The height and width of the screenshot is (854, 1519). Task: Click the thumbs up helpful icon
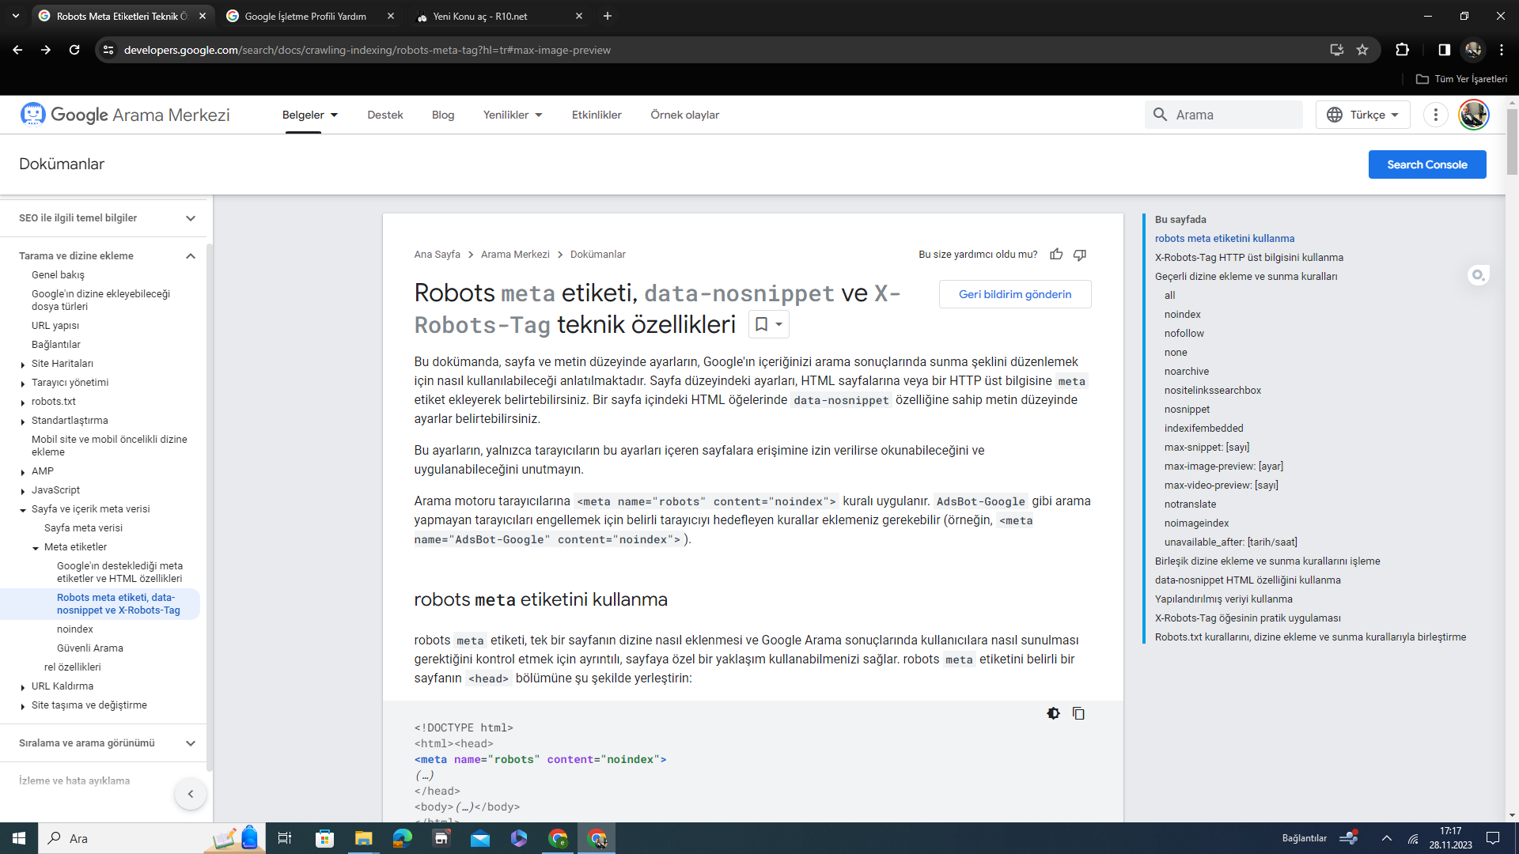[1056, 254]
